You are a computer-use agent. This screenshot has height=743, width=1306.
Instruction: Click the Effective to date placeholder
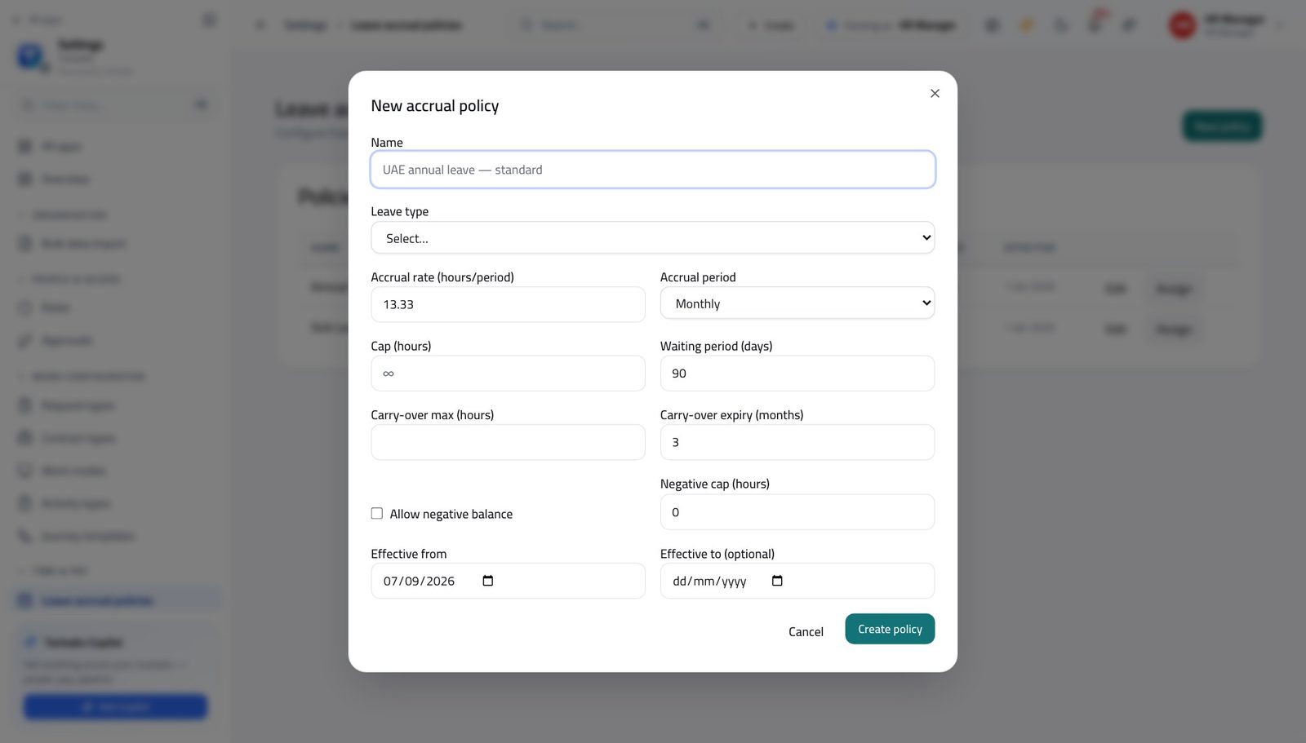(x=709, y=582)
